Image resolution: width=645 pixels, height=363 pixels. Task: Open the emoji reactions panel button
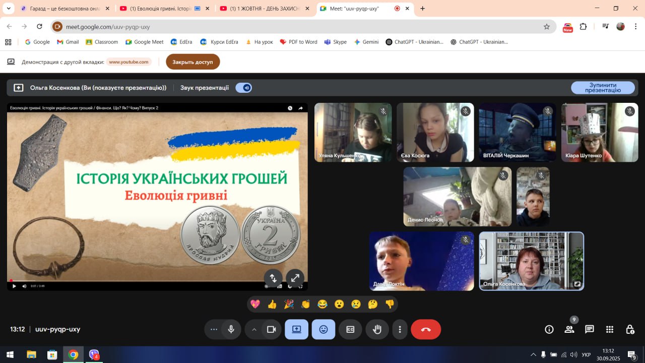(323, 329)
